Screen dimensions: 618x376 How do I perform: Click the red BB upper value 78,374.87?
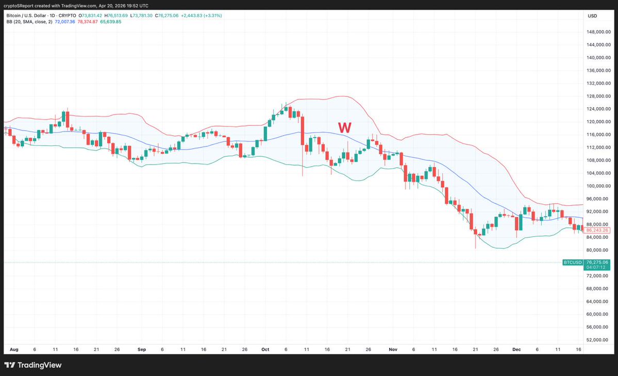click(88, 22)
